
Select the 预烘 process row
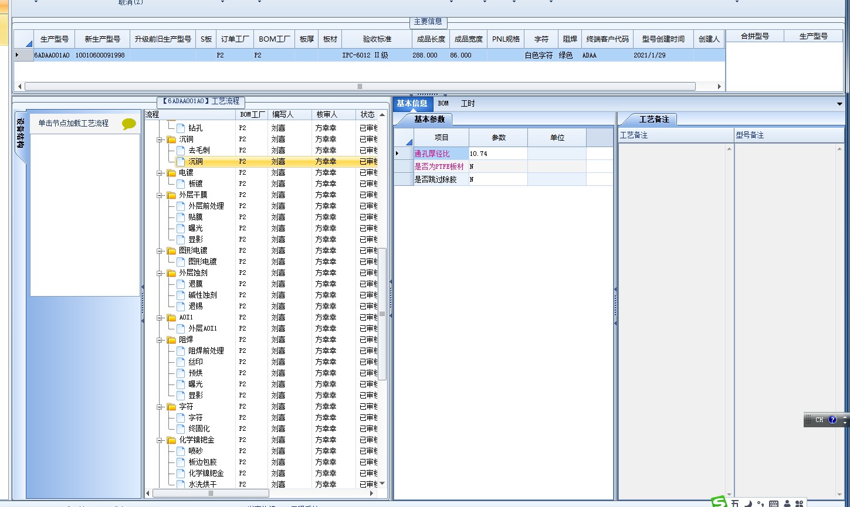(x=195, y=373)
